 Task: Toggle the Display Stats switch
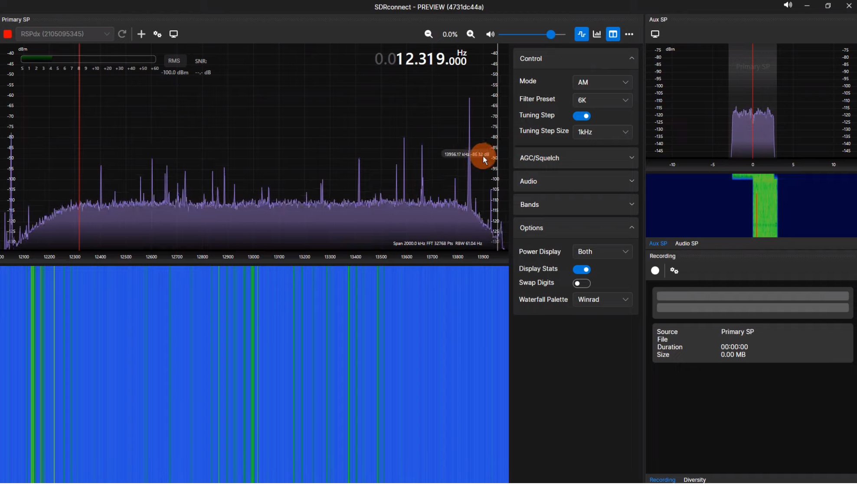[582, 269]
